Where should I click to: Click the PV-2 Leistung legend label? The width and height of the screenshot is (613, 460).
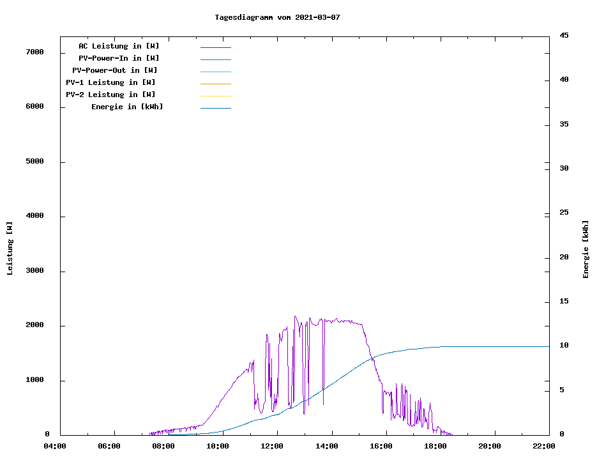110,95
